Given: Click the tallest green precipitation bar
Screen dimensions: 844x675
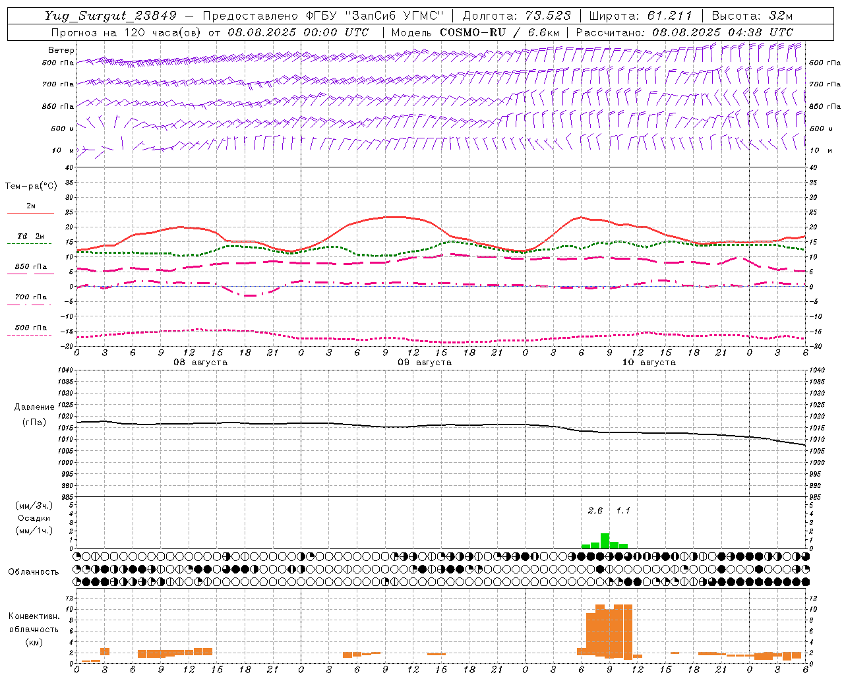Looking at the screenshot, I should coord(605,541).
